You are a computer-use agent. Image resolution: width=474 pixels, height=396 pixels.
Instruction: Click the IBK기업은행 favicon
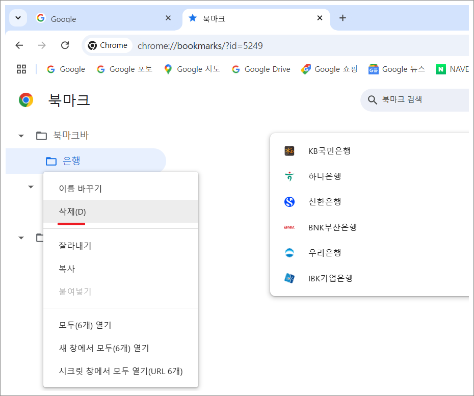(289, 278)
